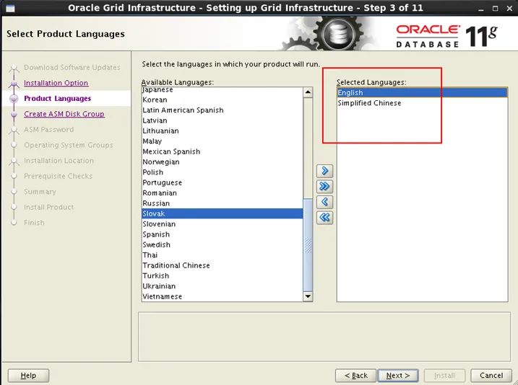Select Thai in the list
Image resolution: width=518 pixels, height=385 pixels.
tap(223, 255)
